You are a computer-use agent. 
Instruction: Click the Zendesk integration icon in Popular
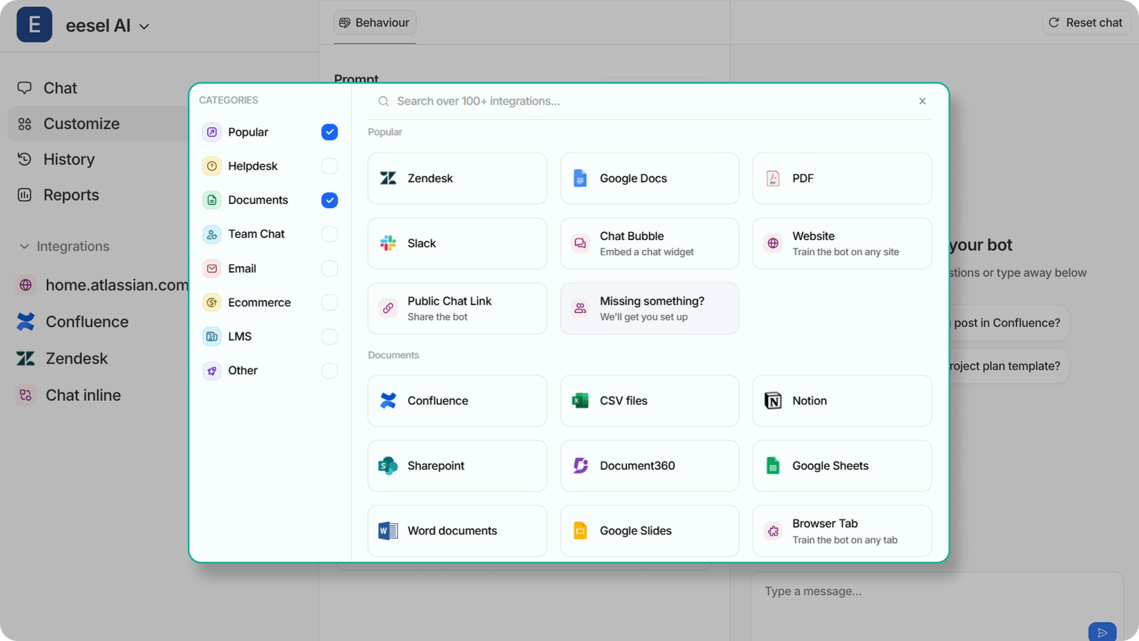[x=388, y=178]
